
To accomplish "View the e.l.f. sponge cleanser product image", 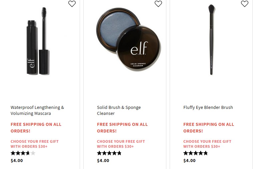I will pyautogui.click(x=129, y=40).
